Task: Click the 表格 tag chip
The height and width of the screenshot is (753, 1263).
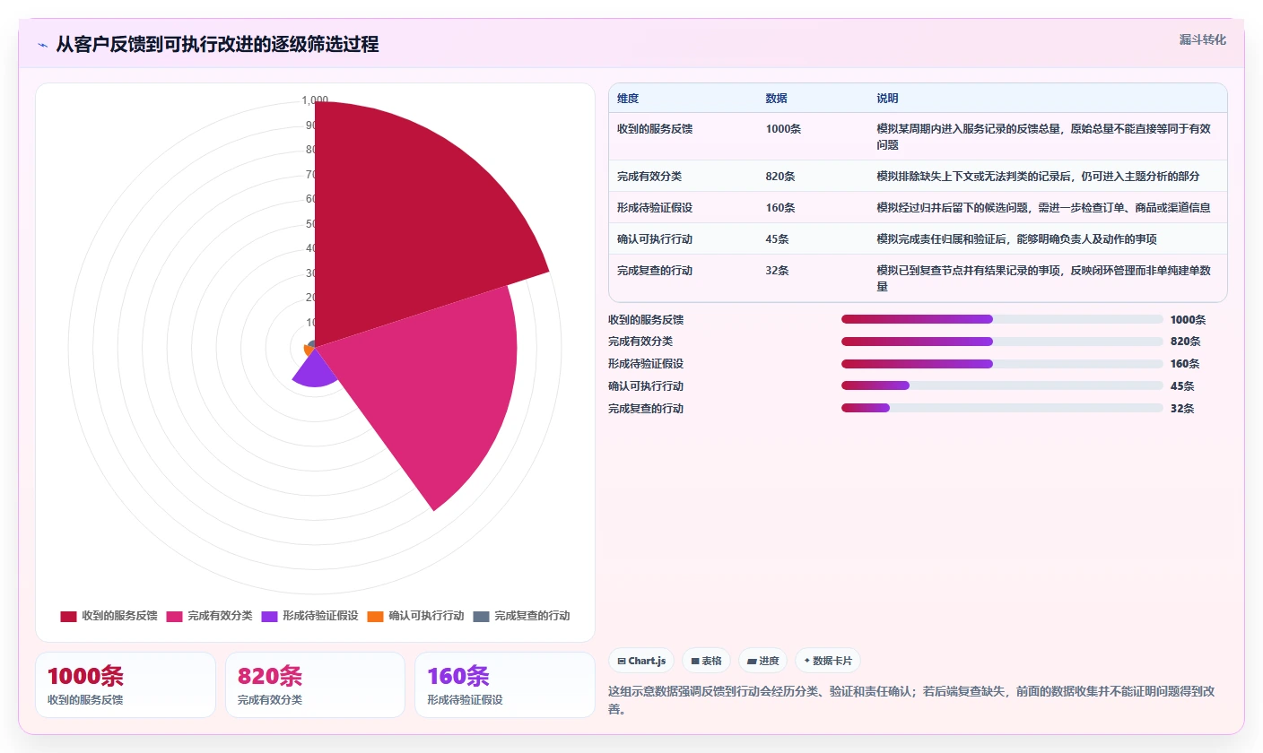Action: click(x=707, y=661)
